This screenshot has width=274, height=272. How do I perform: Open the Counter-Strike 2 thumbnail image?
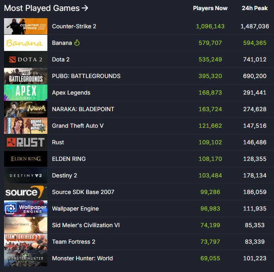click(25, 26)
